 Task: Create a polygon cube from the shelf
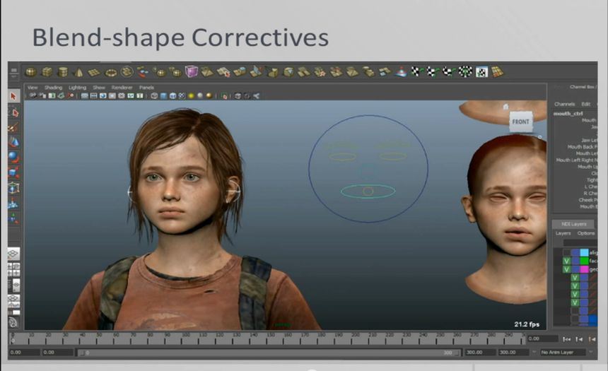click(x=47, y=72)
